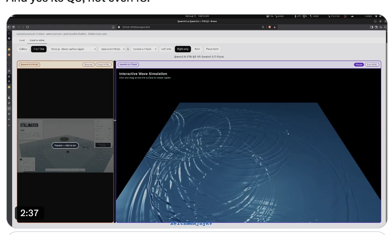Open the Brave Wallet icon
The image size is (392, 235).
(376, 27)
